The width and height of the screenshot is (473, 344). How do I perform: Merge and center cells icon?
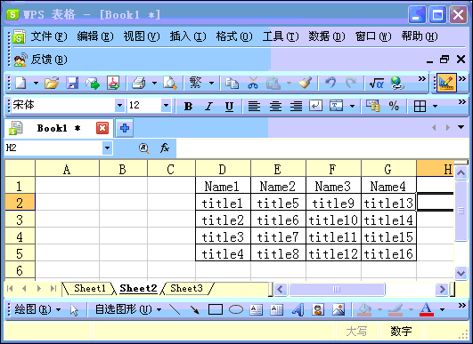point(336,106)
